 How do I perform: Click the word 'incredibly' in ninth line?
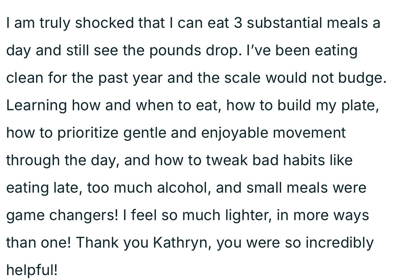pyautogui.click(x=339, y=243)
